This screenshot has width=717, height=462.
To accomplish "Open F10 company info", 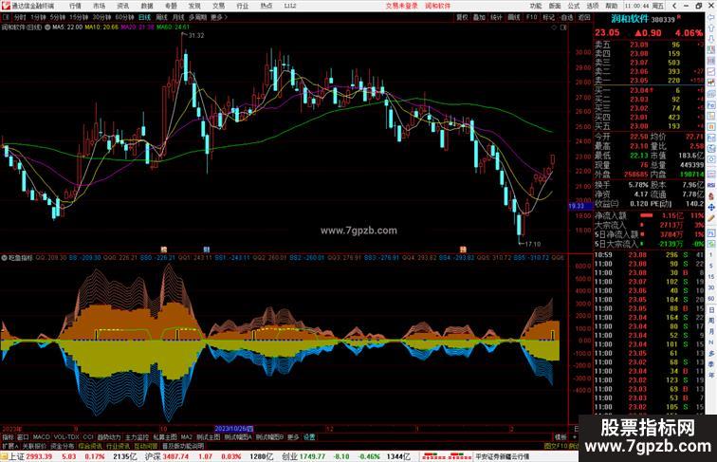I will (531, 17).
